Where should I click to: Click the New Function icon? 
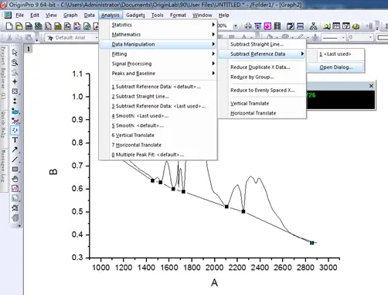(67, 26)
